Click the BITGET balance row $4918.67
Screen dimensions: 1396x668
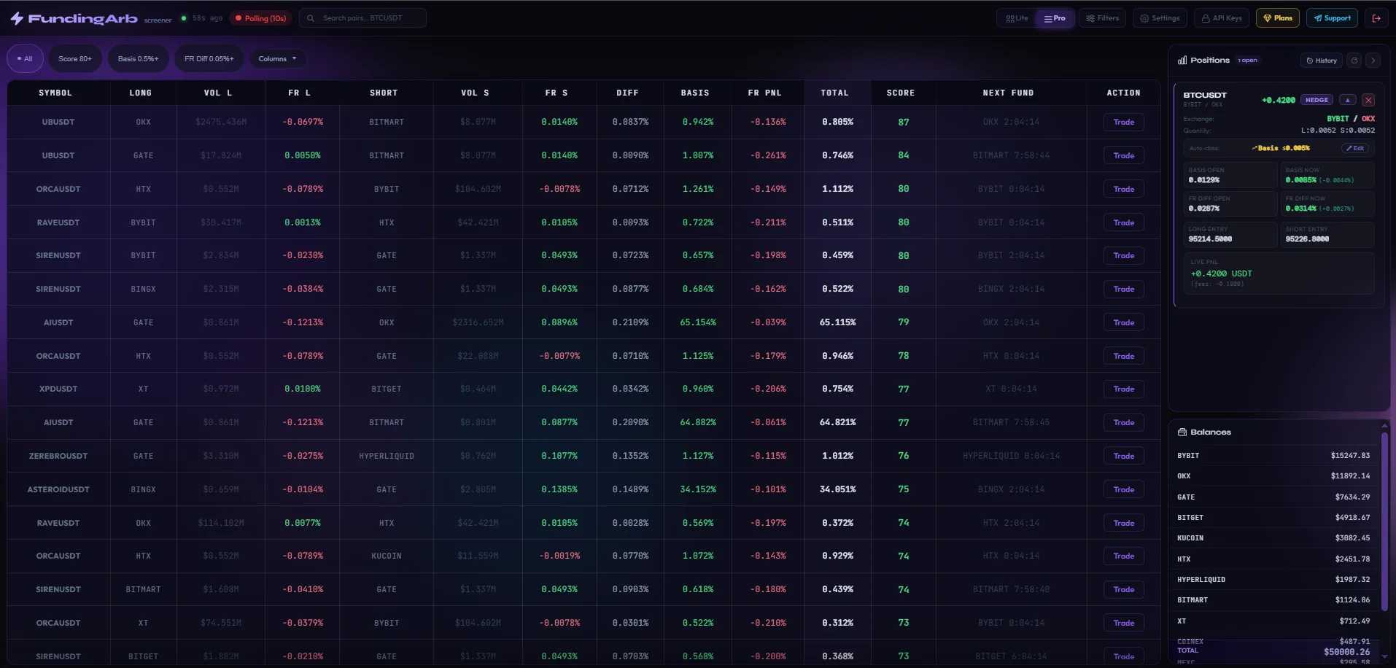point(1273,517)
